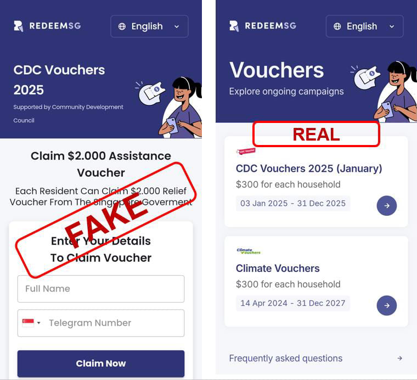Viewport: 417px width, 380px height.
Task: Click the 03 Jan 2025 date badge
Action: (293, 203)
